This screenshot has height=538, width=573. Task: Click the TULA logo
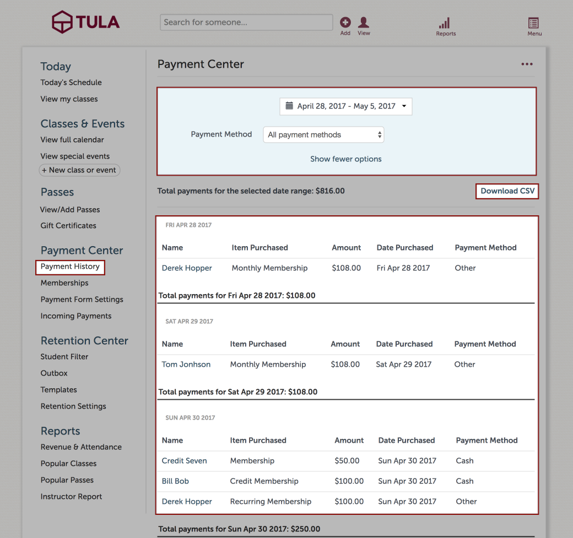tap(85, 22)
